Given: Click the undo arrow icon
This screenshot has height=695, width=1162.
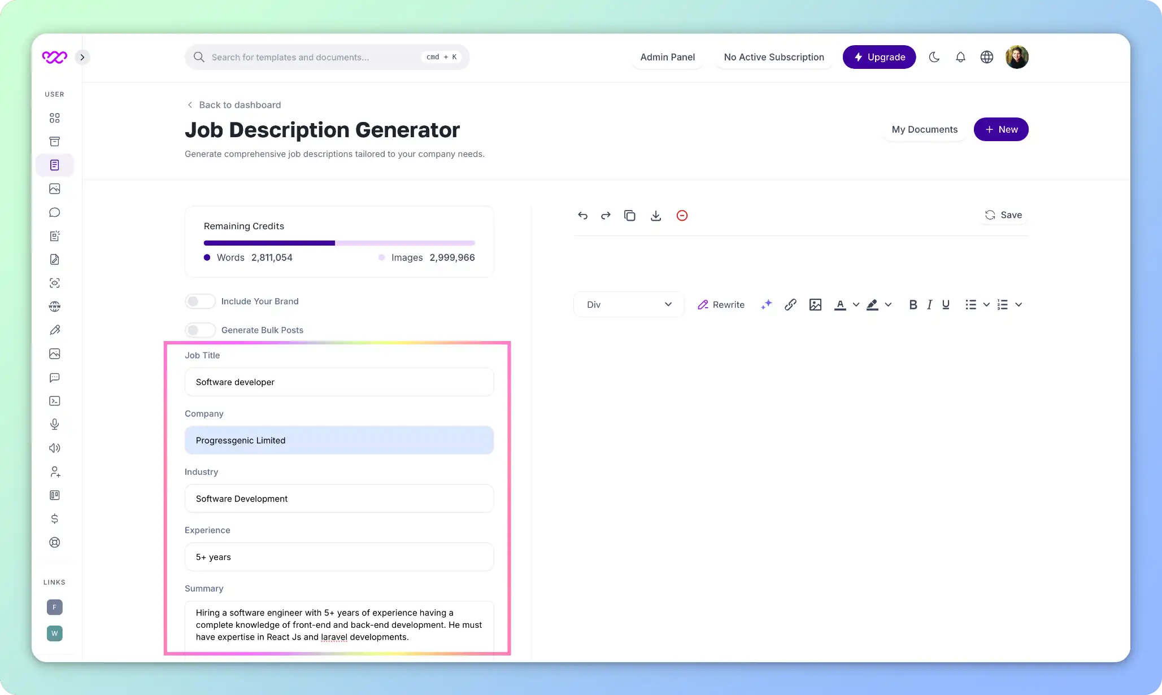Looking at the screenshot, I should click(582, 215).
